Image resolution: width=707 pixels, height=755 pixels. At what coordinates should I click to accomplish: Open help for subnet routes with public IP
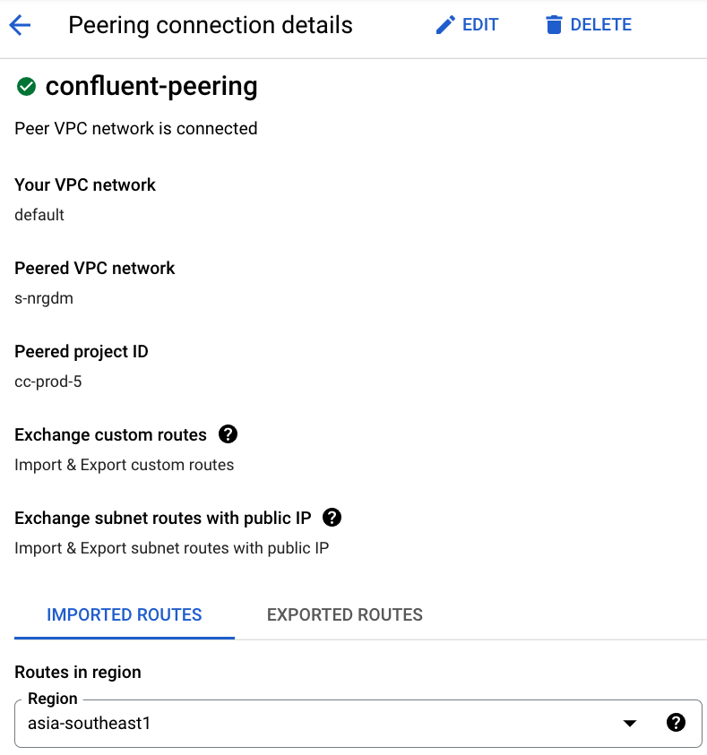point(332,518)
